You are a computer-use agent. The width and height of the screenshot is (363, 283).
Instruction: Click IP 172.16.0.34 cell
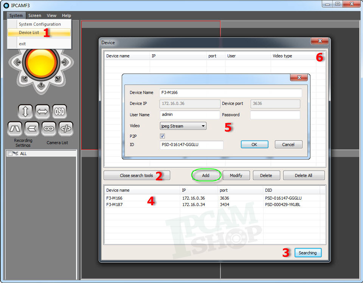point(194,205)
